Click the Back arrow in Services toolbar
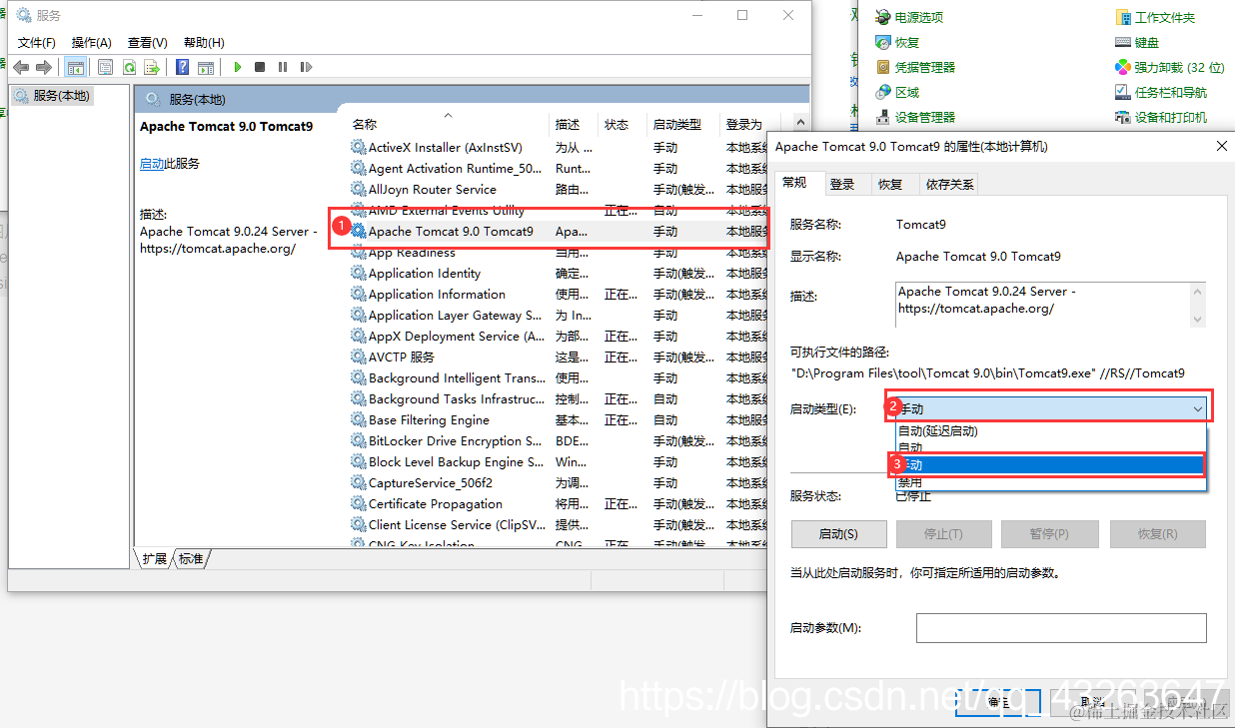This screenshot has width=1235, height=728. 20,67
